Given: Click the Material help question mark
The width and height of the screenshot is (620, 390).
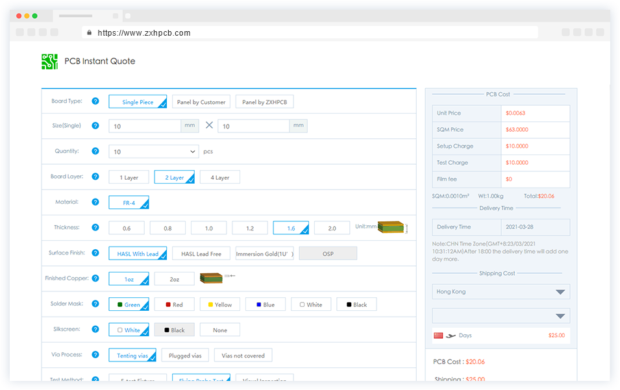Looking at the screenshot, I should click(95, 202).
